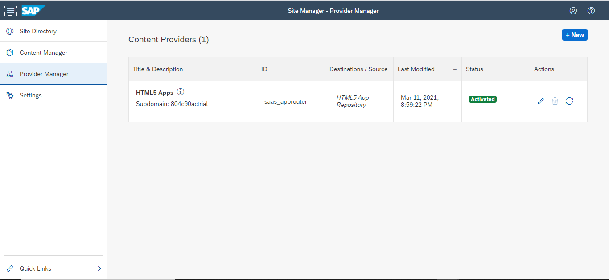Screen dimensions: 609x280
Task: Open the user profile icon
Action: click(573, 11)
